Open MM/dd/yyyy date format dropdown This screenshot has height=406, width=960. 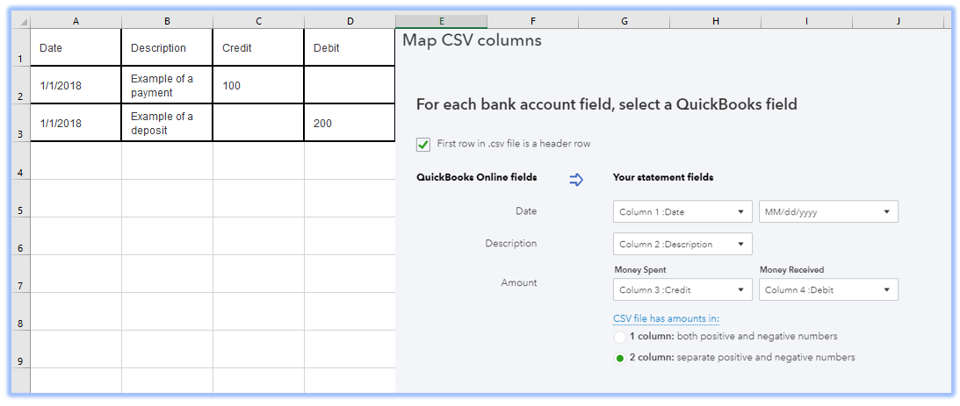click(828, 211)
